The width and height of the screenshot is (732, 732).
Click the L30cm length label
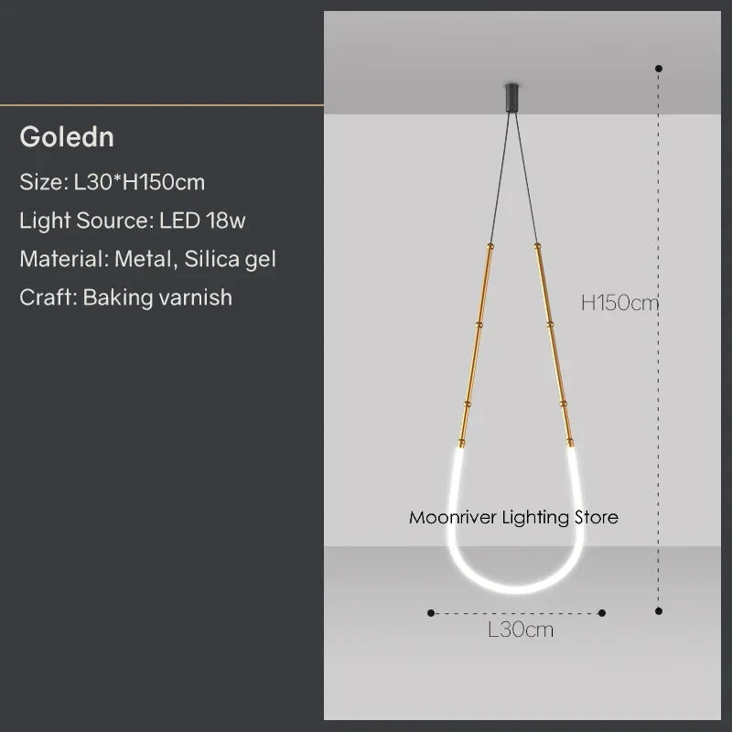coord(520,630)
